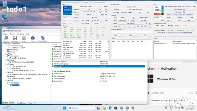The image size is (197, 111).
Task: Collapse the Central Processor(s) tree node
Action: [x=6, y=46]
